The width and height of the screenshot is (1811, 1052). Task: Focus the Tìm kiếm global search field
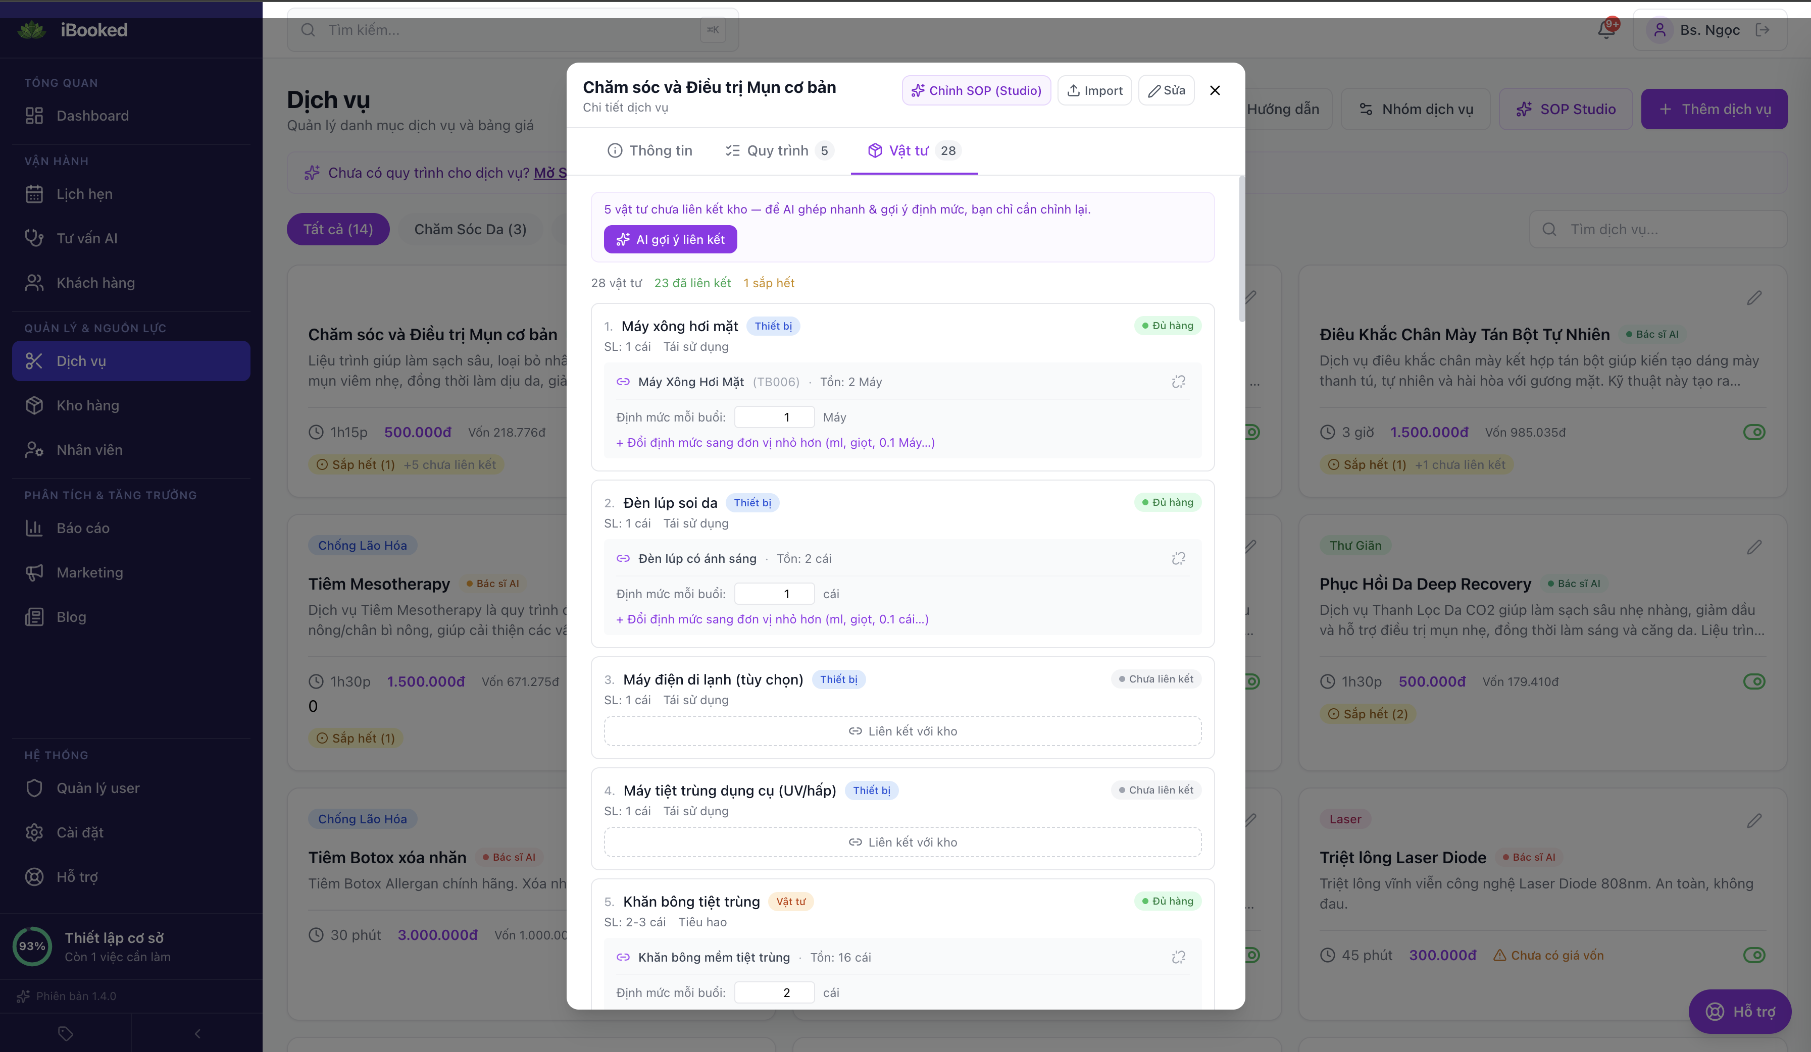pos(513,29)
